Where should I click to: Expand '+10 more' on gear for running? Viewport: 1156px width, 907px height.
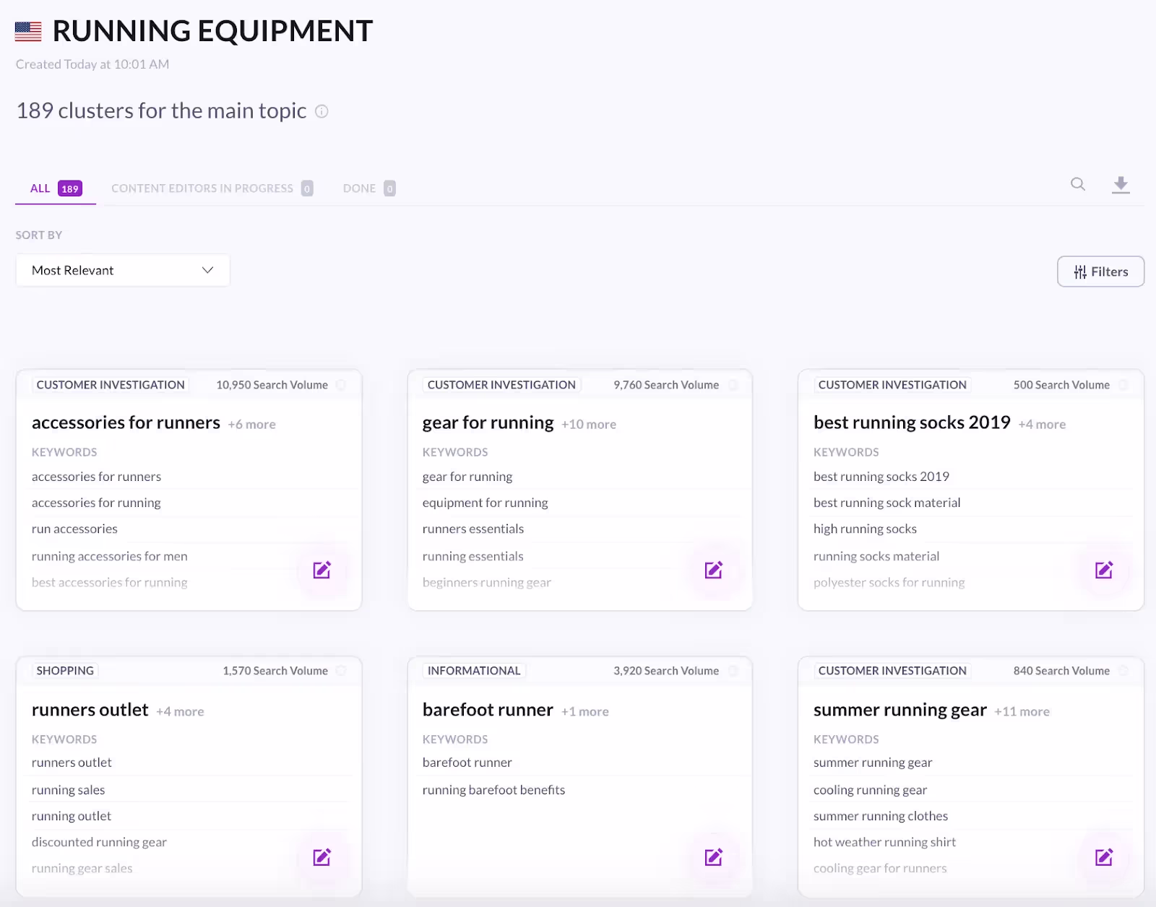point(589,425)
